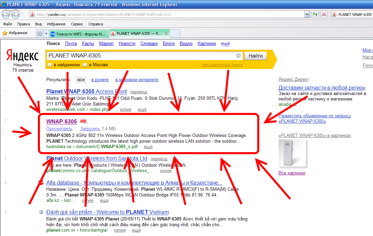The width and height of the screenshot is (373, 236).
Task: Click the globe favicon of Vietnam result
Action: coord(41,212)
